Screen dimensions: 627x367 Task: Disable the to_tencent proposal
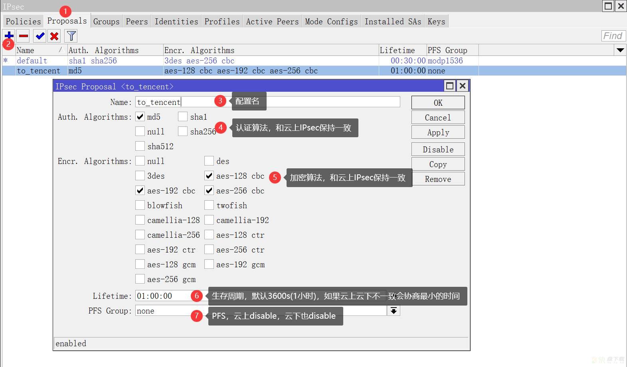click(438, 149)
